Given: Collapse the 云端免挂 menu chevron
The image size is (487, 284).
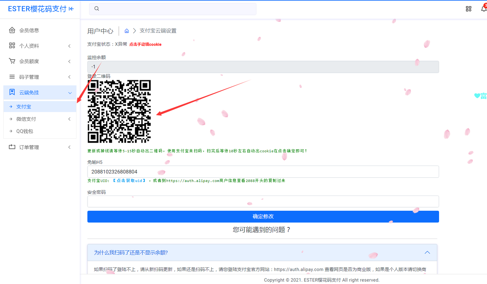Looking at the screenshot, I should (70, 93).
